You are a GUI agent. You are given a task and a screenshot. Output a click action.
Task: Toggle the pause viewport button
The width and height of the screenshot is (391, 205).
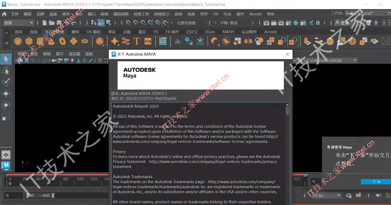point(318,23)
